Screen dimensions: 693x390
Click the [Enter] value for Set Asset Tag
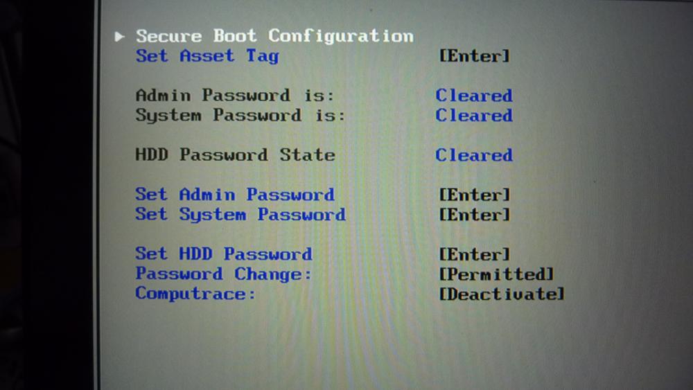pyautogui.click(x=475, y=56)
